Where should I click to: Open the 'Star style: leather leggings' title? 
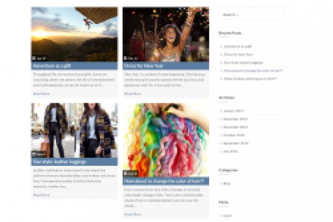coord(60,162)
